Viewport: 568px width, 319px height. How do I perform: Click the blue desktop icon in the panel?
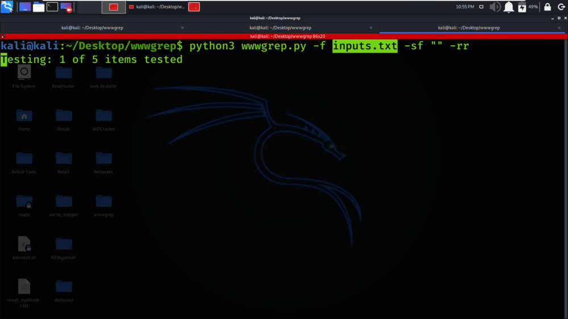[x=24, y=7]
